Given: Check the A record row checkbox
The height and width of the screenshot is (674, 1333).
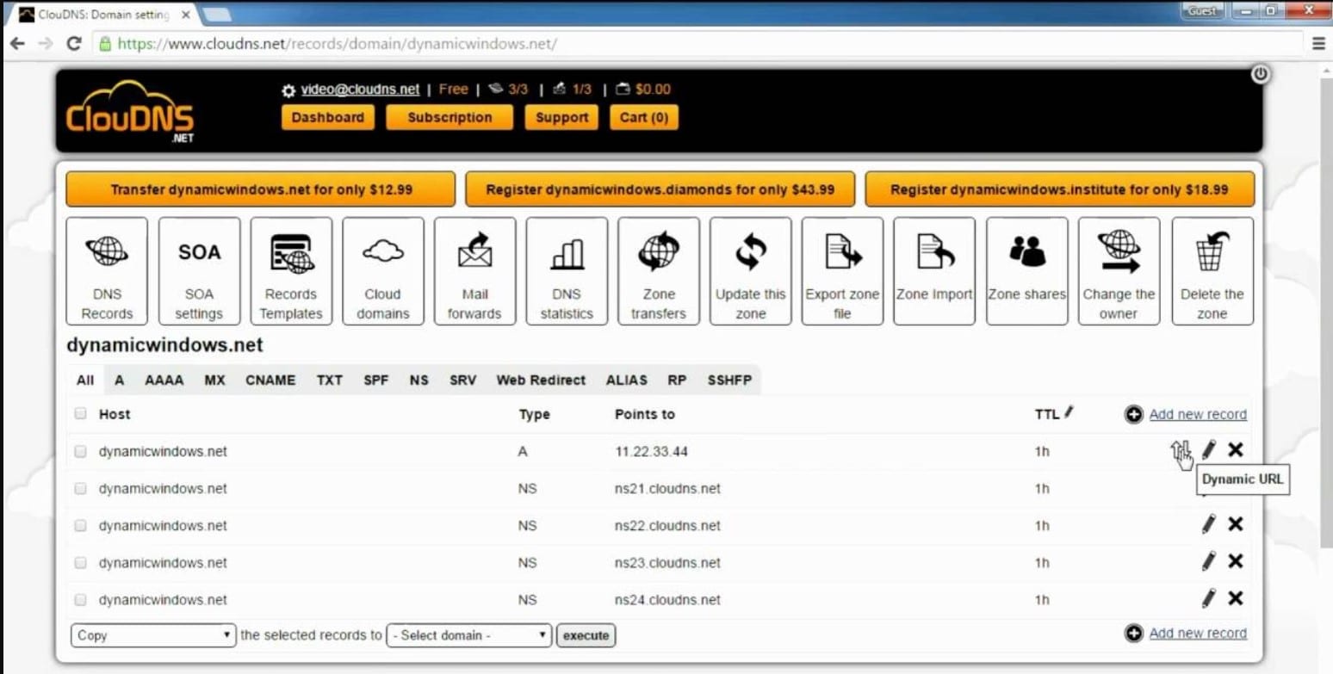Looking at the screenshot, I should coord(81,451).
